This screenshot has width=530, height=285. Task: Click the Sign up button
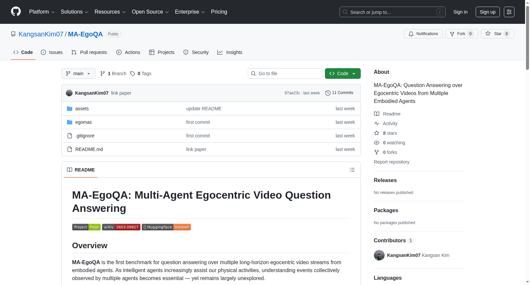click(x=488, y=12)
